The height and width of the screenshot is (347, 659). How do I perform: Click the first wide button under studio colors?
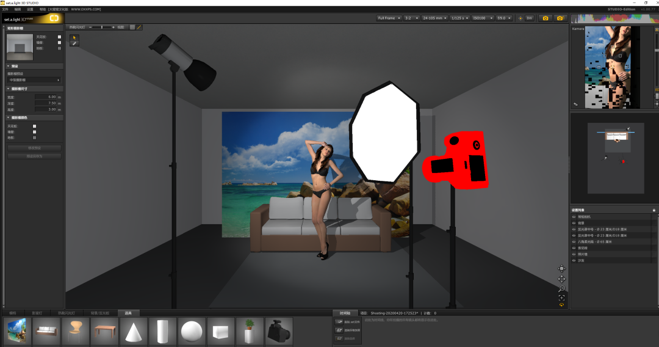(34, 148)
